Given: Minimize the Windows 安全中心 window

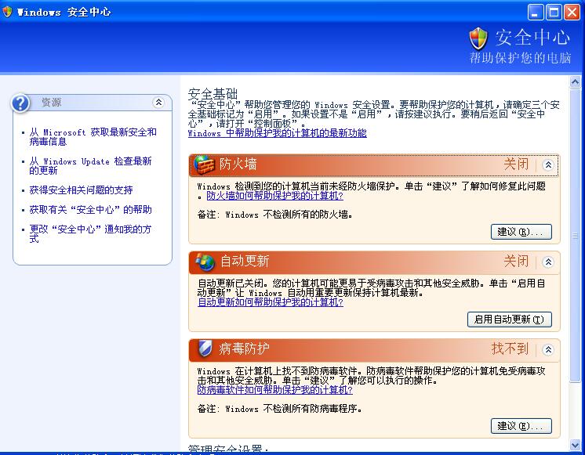Looking at the screenshot, I should pyautogui.click(x=535, y=13).
